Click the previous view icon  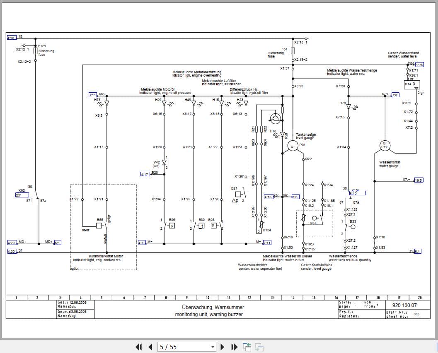point(247,347)
